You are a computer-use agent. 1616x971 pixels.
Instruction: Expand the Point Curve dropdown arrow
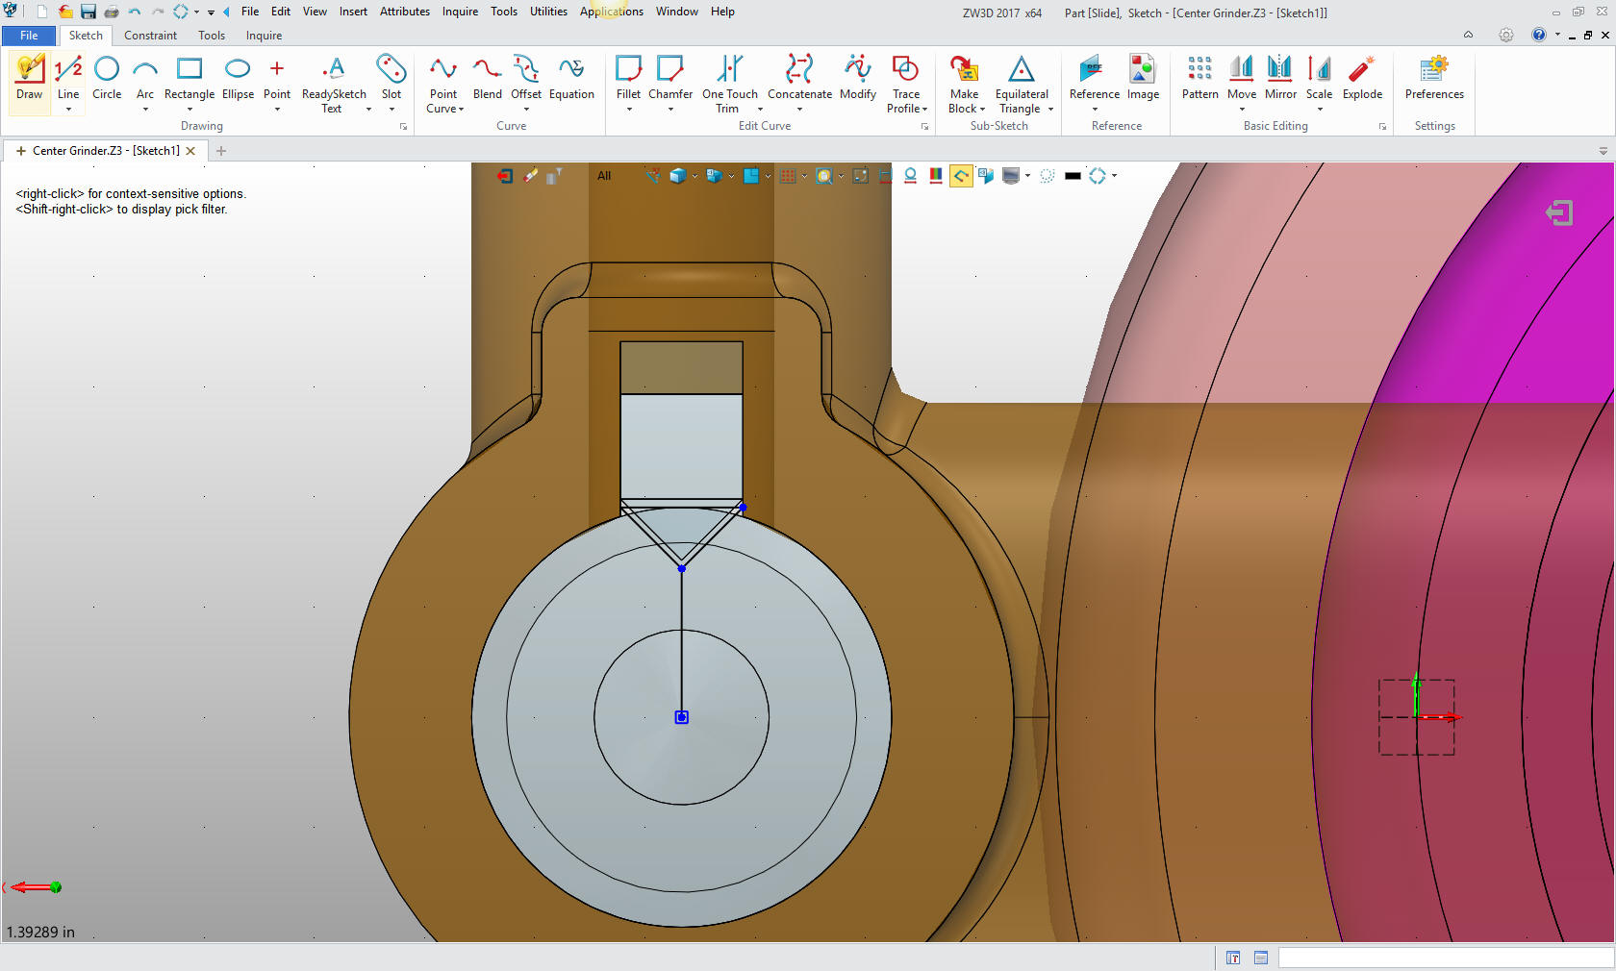point(461,110)
